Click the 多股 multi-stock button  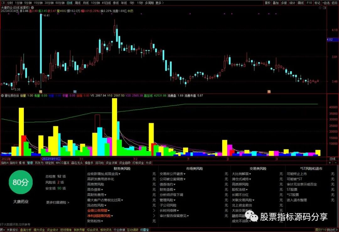[x=284, y=3]
